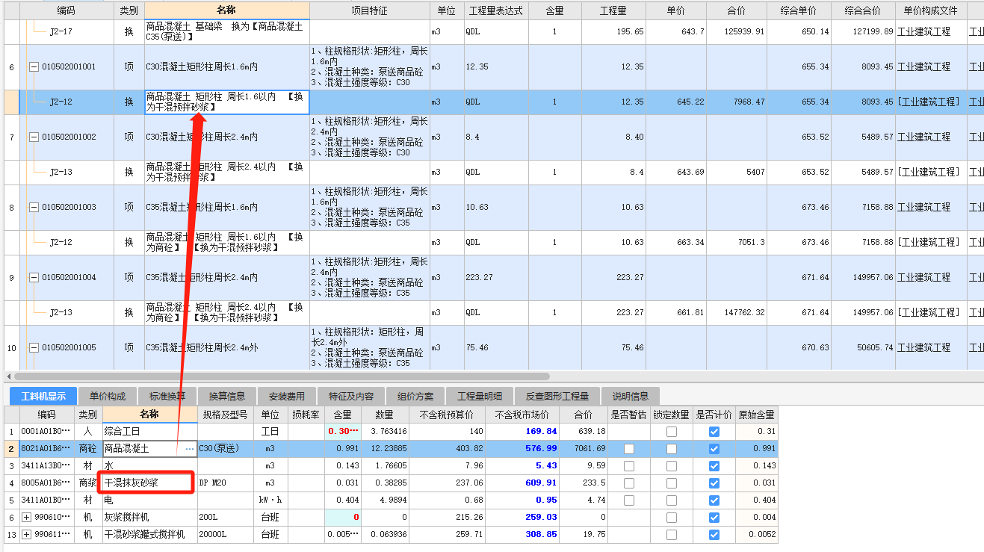Click the 综合单价 column header

[x=799, y=10]
